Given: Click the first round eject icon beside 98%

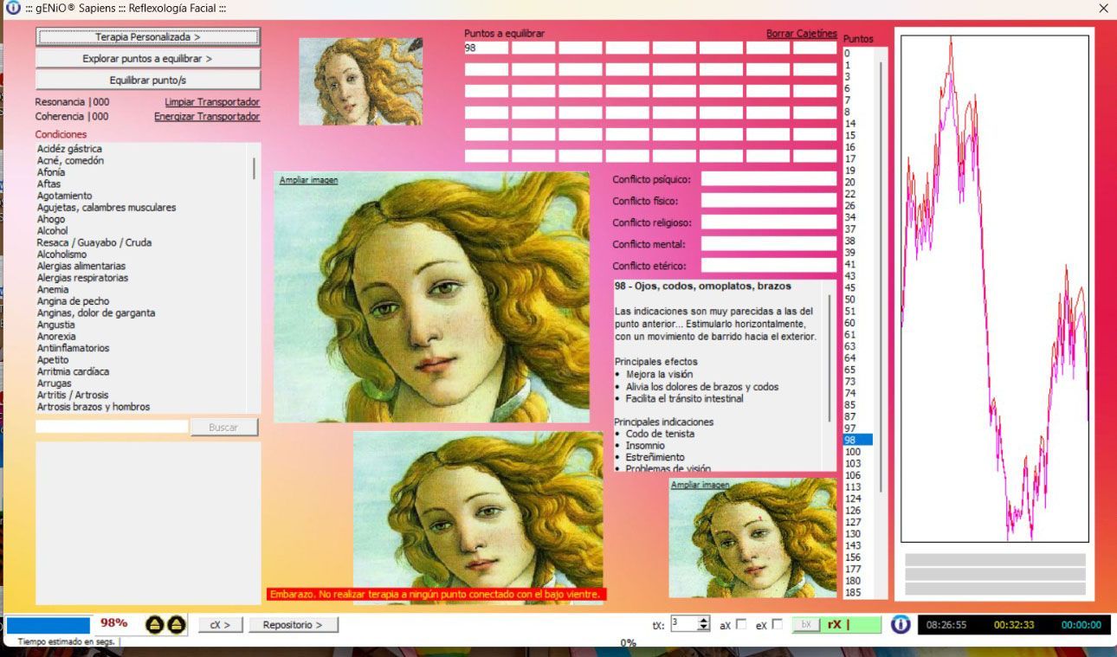Looking at the screenshot, I should click(154, 624).
